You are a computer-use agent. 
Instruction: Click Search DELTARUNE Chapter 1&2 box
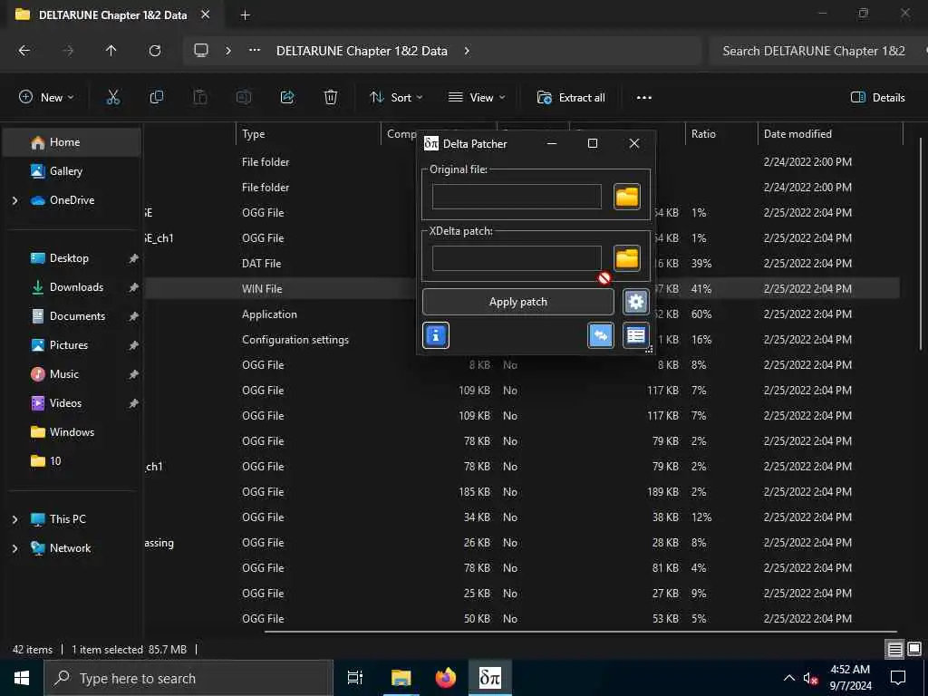[817, 51]
